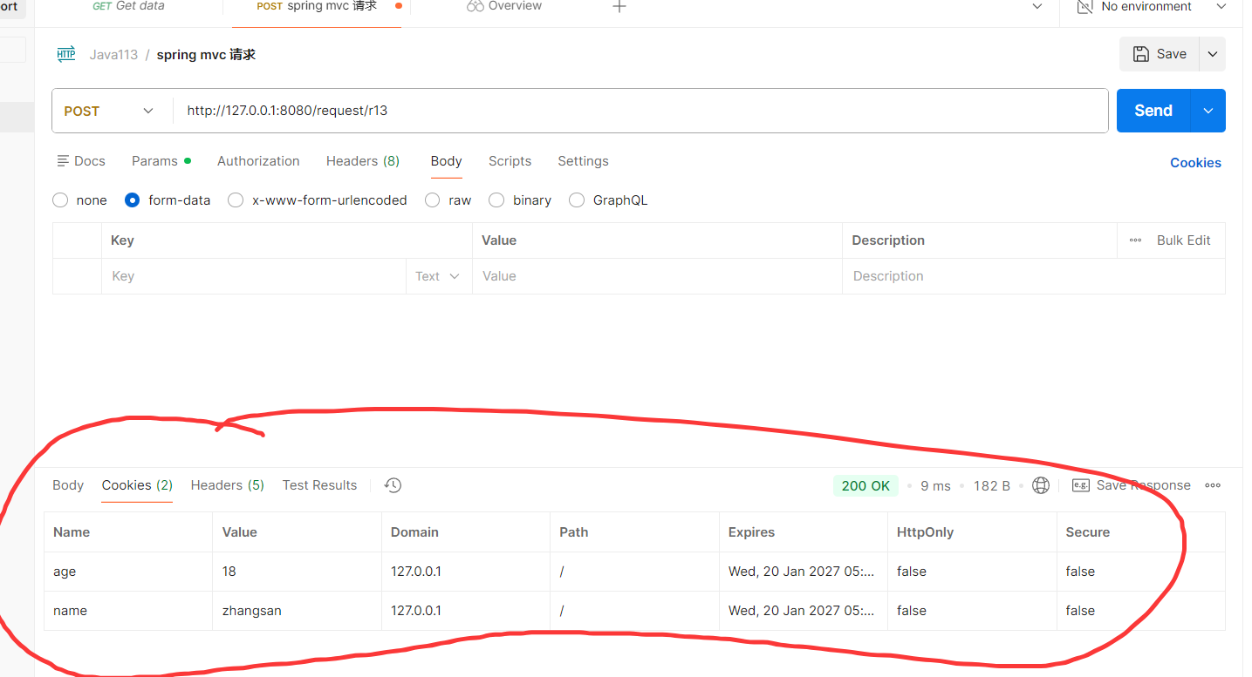
Task: Click the cookie value '18'
Action: pos(229,572)
